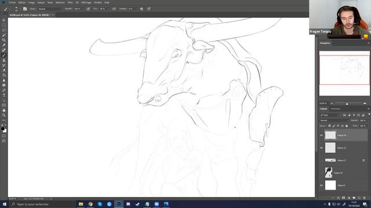The image size is (371, 208).
Task: Switch to tab next to Calques
Action: click(x=336, y=109)
